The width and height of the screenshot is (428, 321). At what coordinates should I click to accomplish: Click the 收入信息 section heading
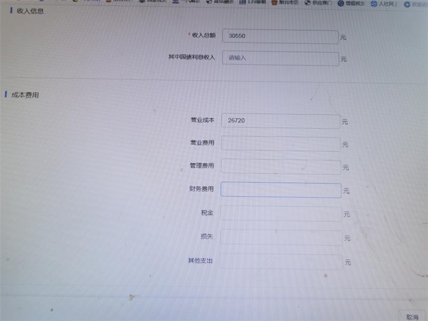tap(30, 11)
